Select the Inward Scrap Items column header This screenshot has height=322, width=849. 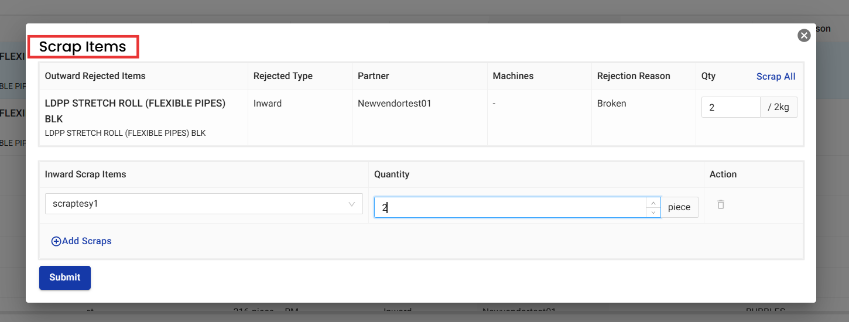point(85,174)
